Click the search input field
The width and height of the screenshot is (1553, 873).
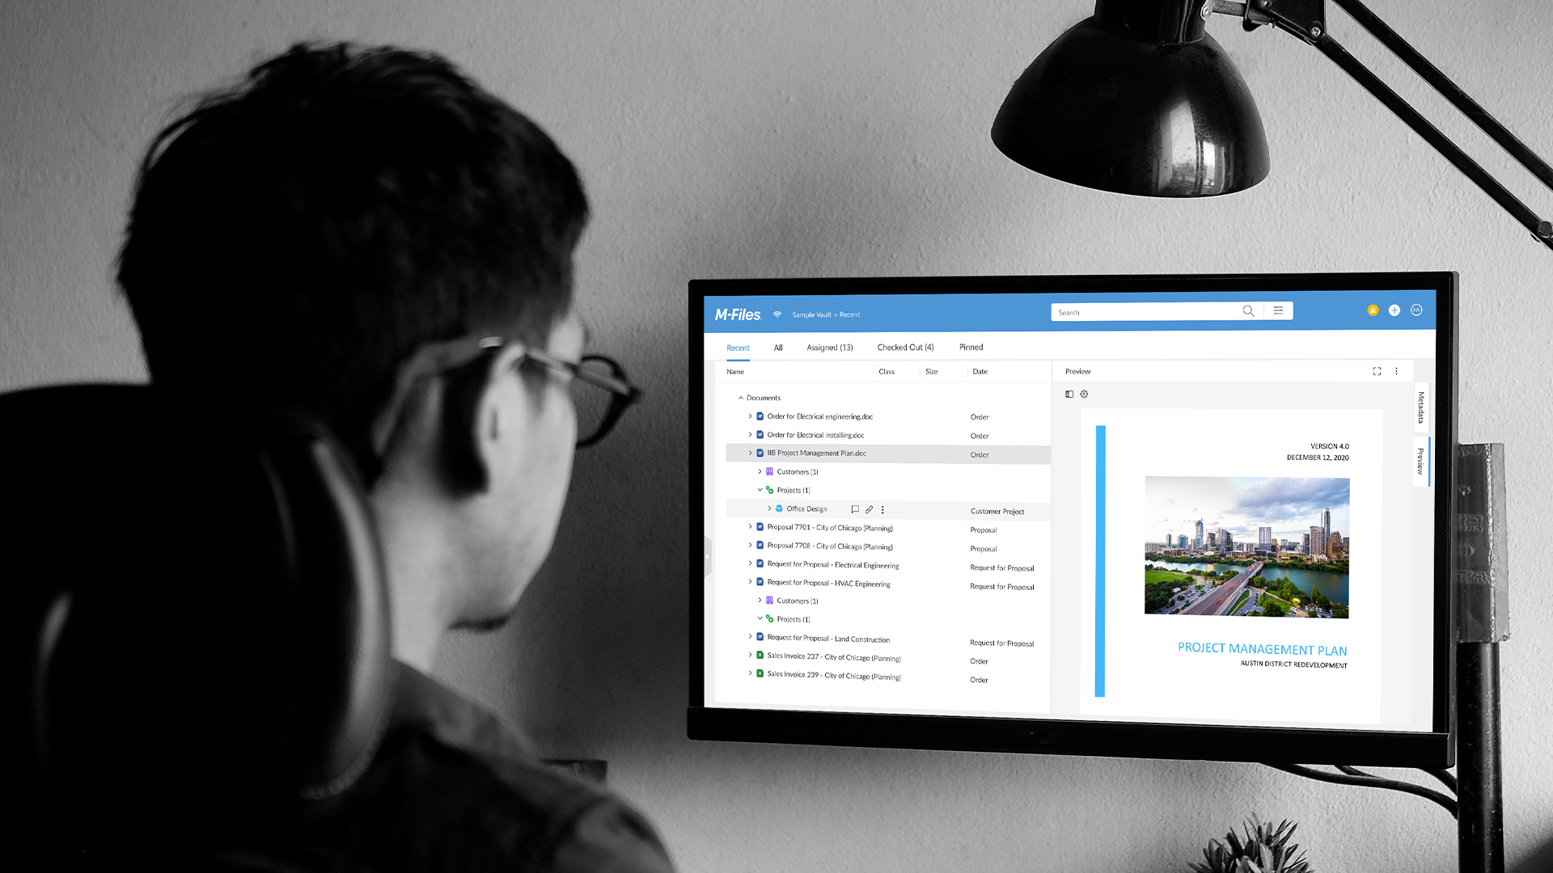click(1150, 311)
